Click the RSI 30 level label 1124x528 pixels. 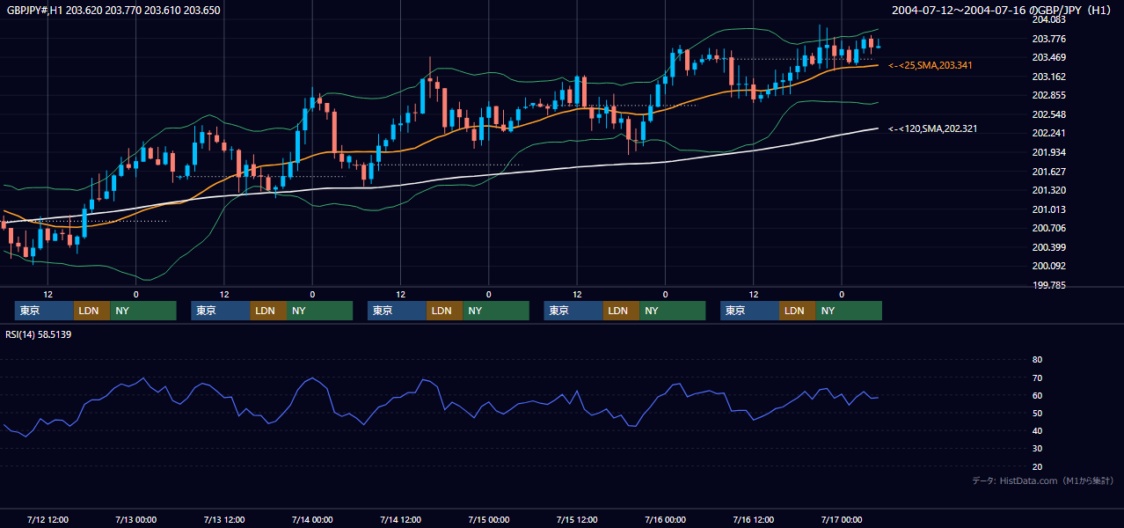point(1037,448)
